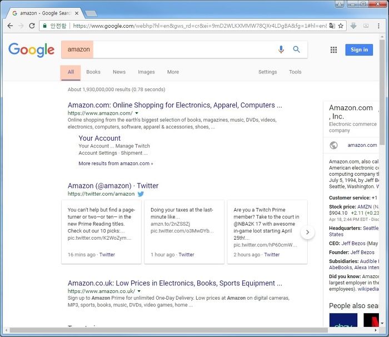Click the horizontal scrollbar at the bottom
389x337 pixels.
[x=169, y=330]
